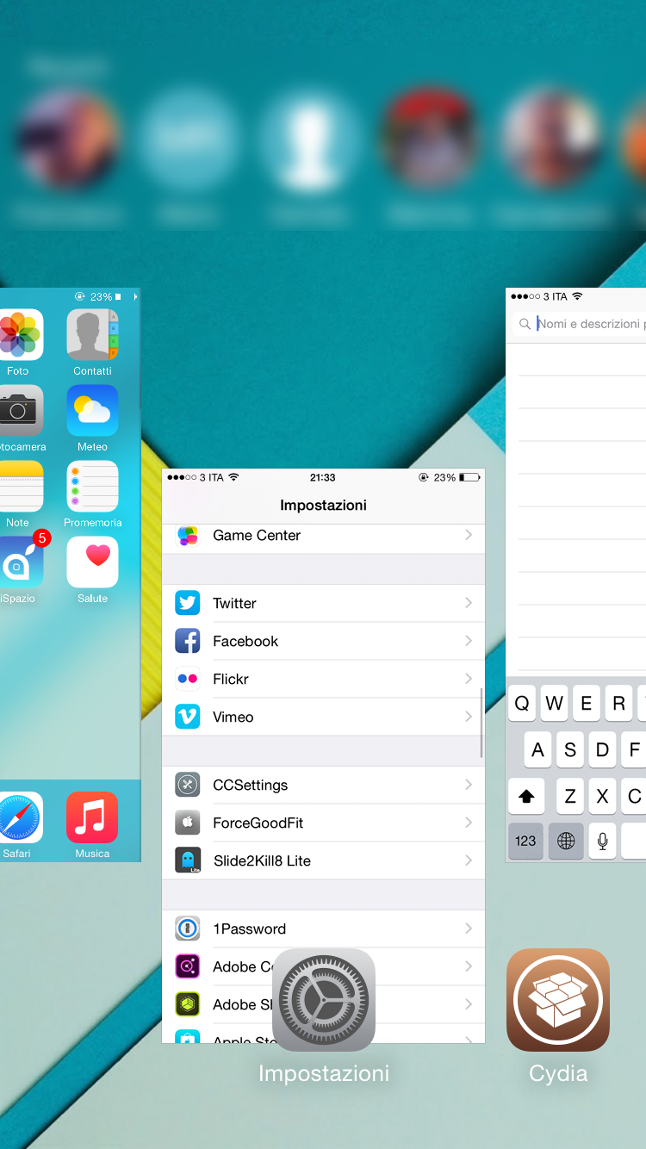Tap the Slide2Kill8 Lite icon
646x1149 pixels.
coord(188,860)
